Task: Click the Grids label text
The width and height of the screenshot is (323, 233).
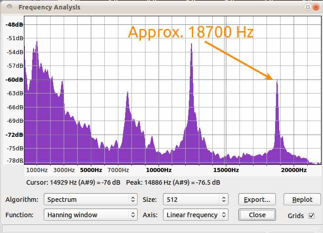Action: (296, 216)
